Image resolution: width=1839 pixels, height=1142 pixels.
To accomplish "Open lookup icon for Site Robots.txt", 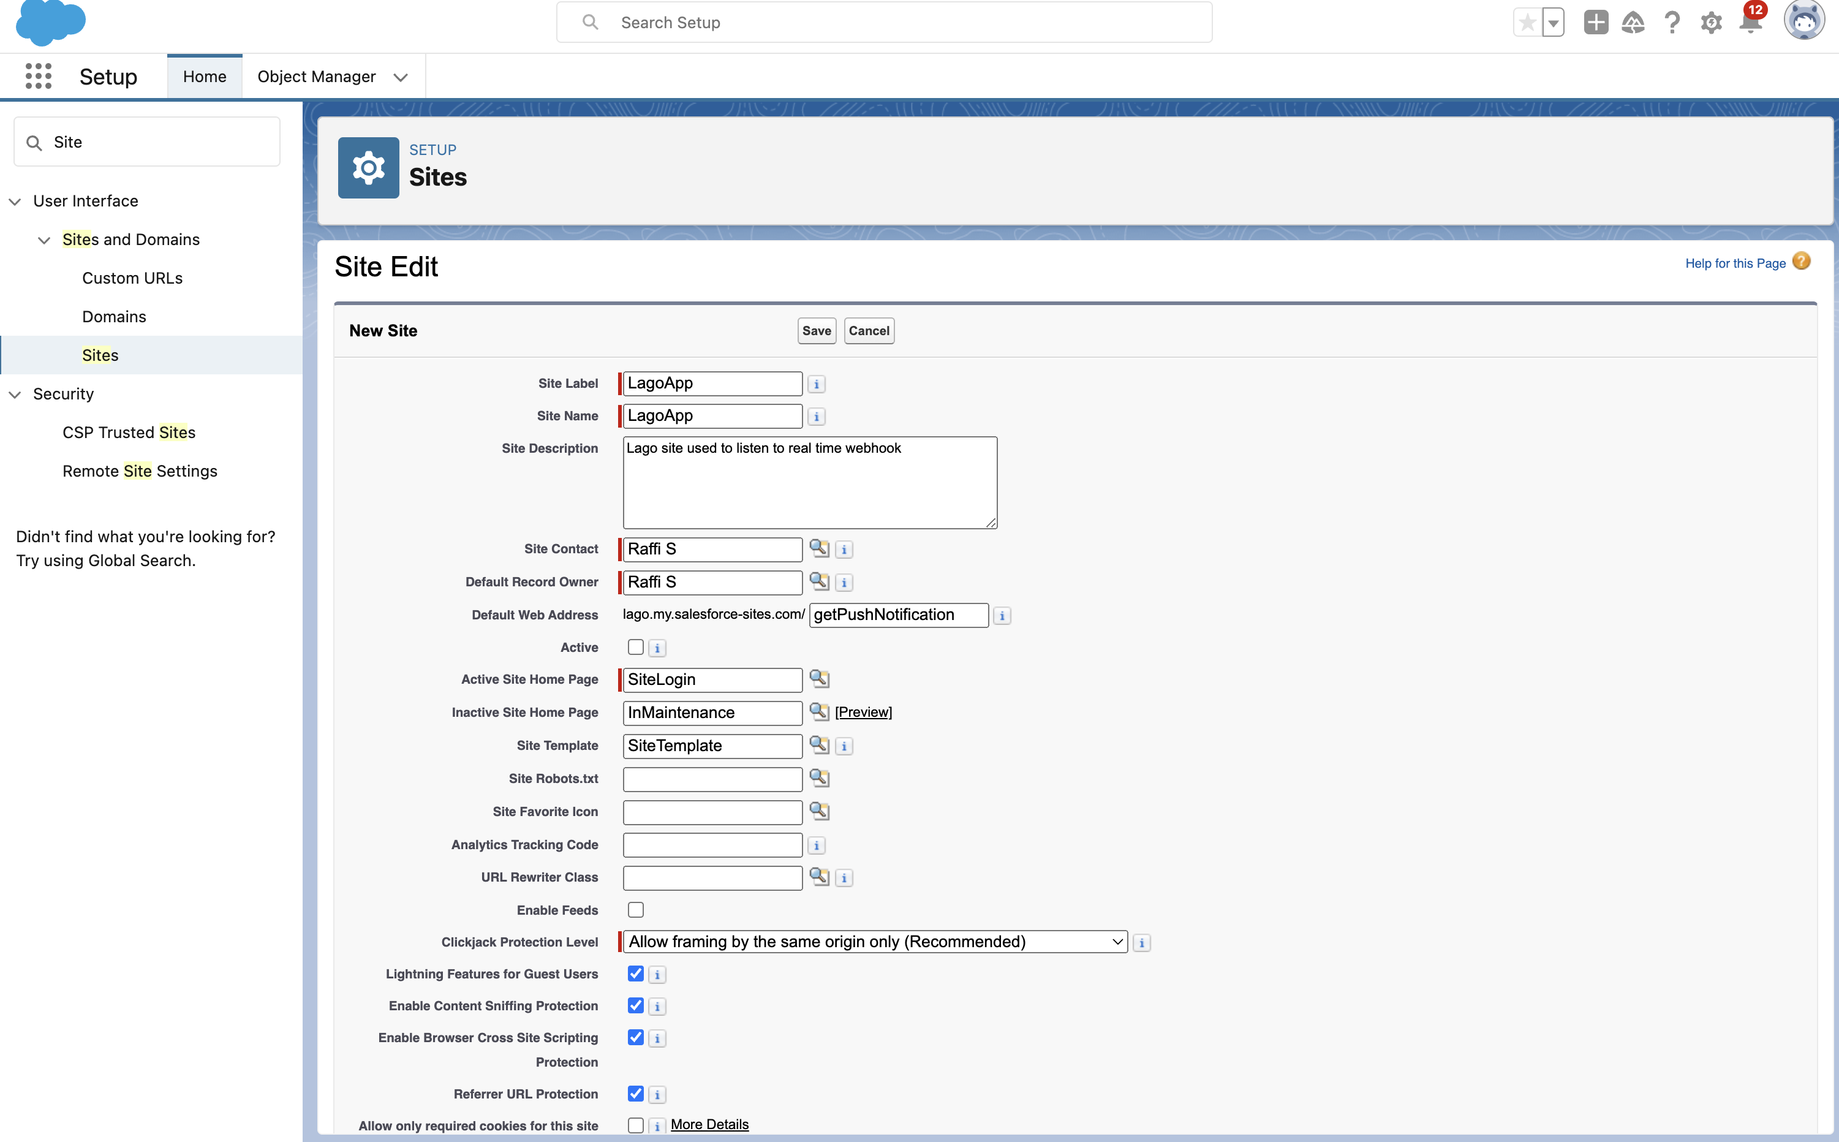I will tap(820, 777).
